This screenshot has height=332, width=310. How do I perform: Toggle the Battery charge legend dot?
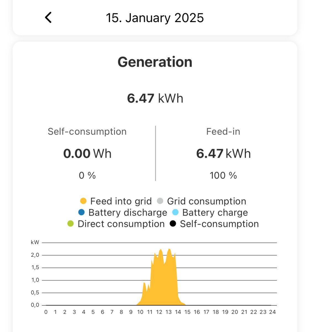coord(175,212)
